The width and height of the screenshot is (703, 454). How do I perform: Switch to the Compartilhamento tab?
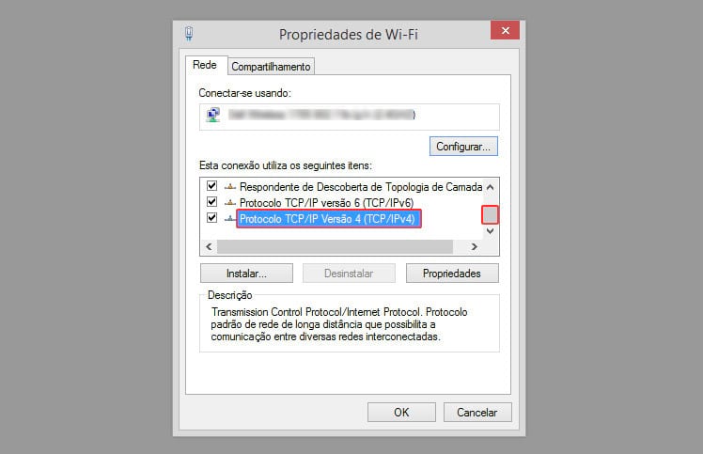(271, 67)
